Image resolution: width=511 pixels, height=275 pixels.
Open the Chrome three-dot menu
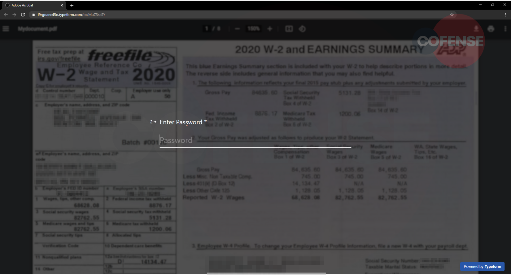tap(505, 15)
